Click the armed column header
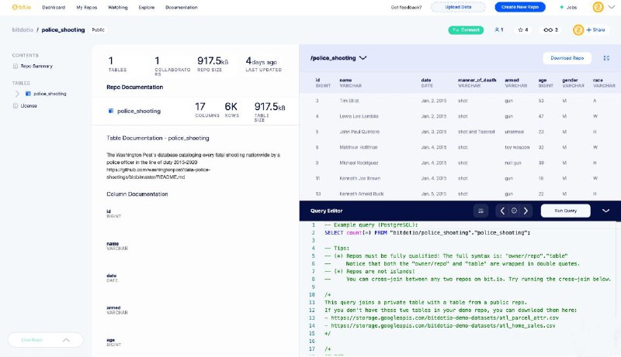The image size is (621, 357). tap(515, 83)
